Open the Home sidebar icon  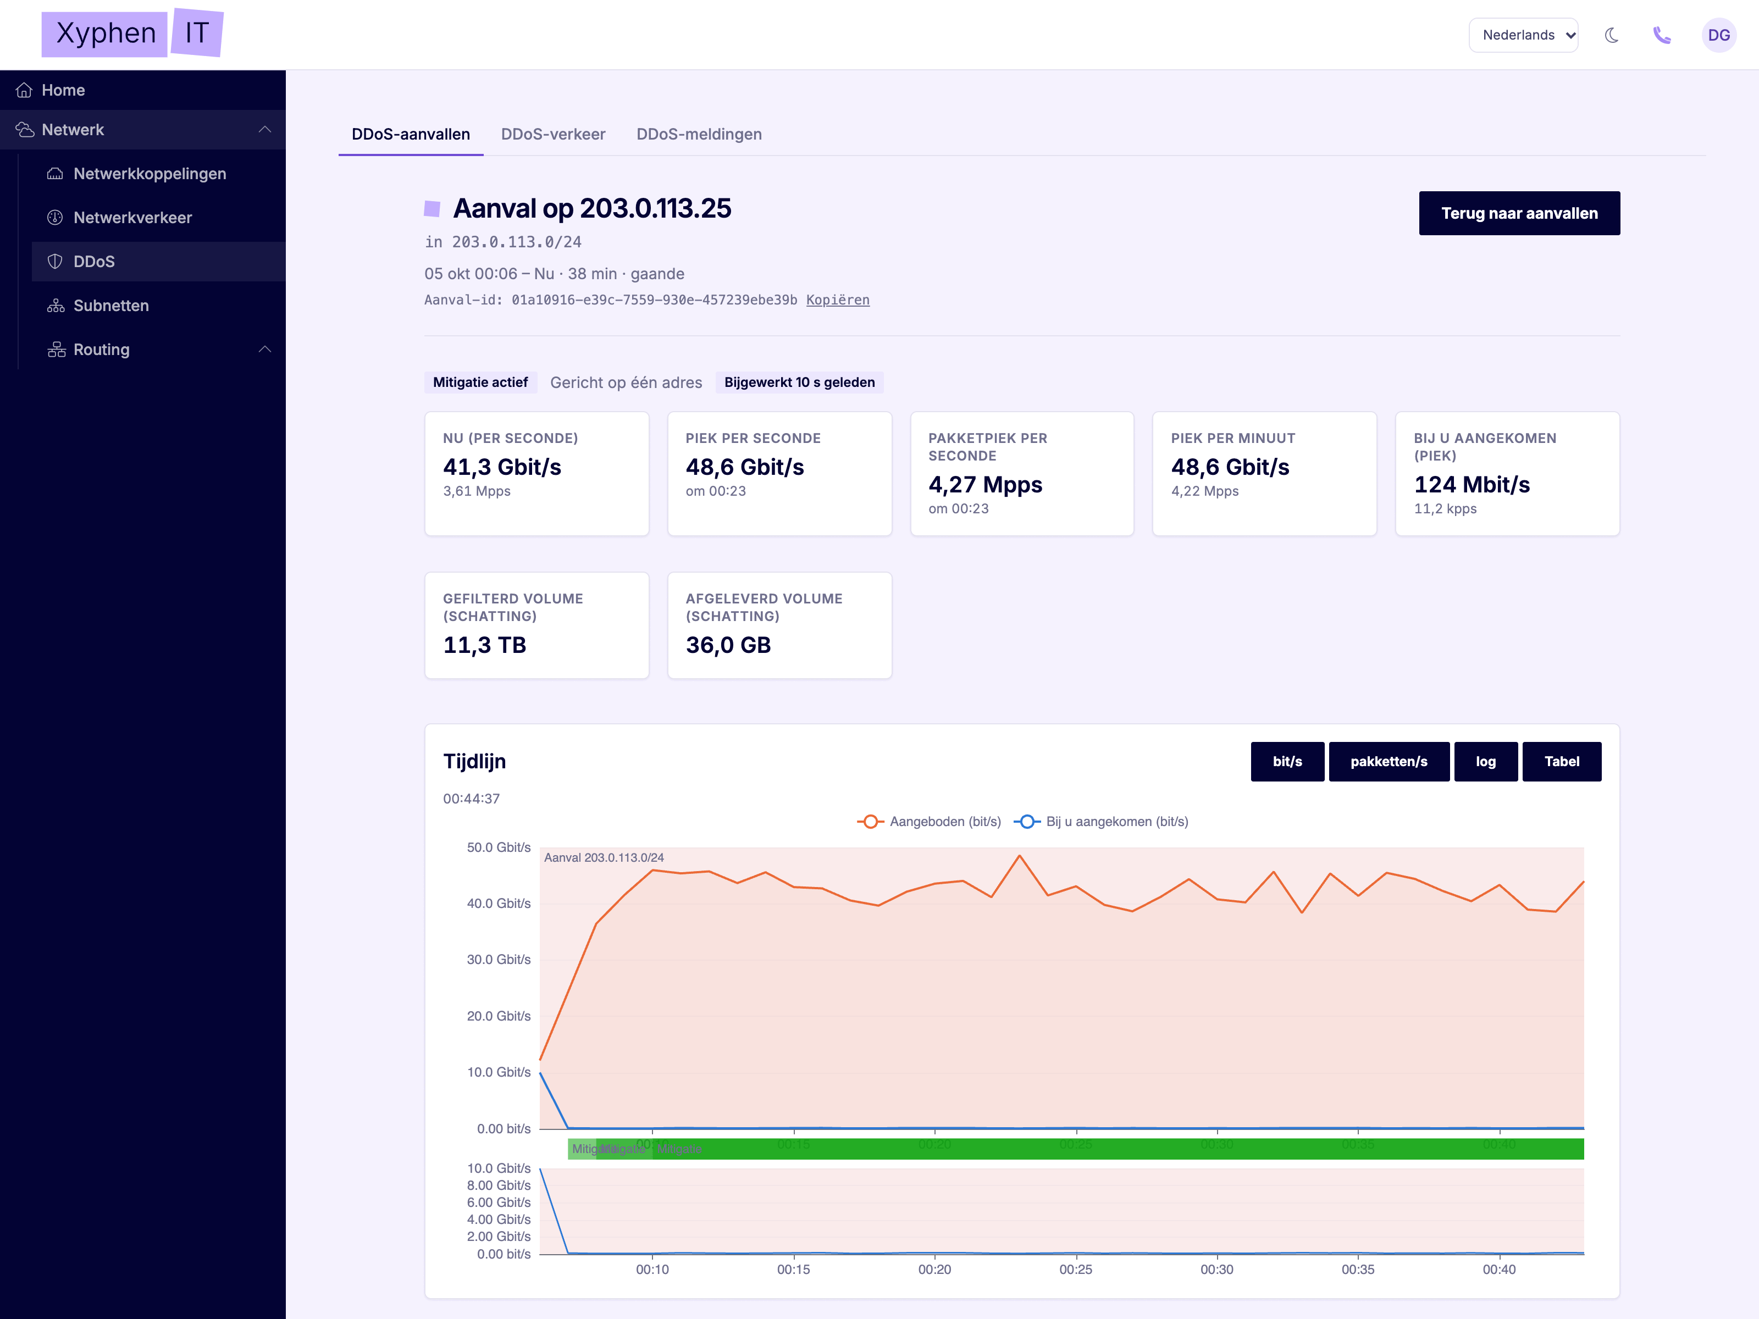(x=24, y=90)
